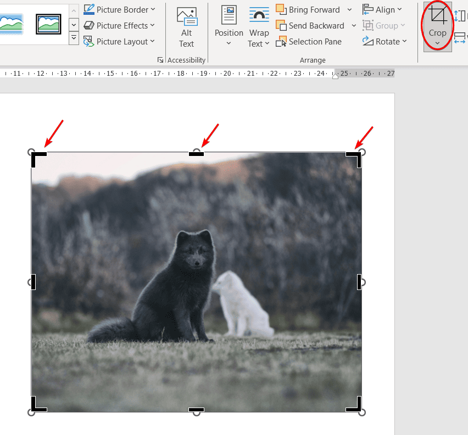Open the Align dropdown menu

point(399,10)
